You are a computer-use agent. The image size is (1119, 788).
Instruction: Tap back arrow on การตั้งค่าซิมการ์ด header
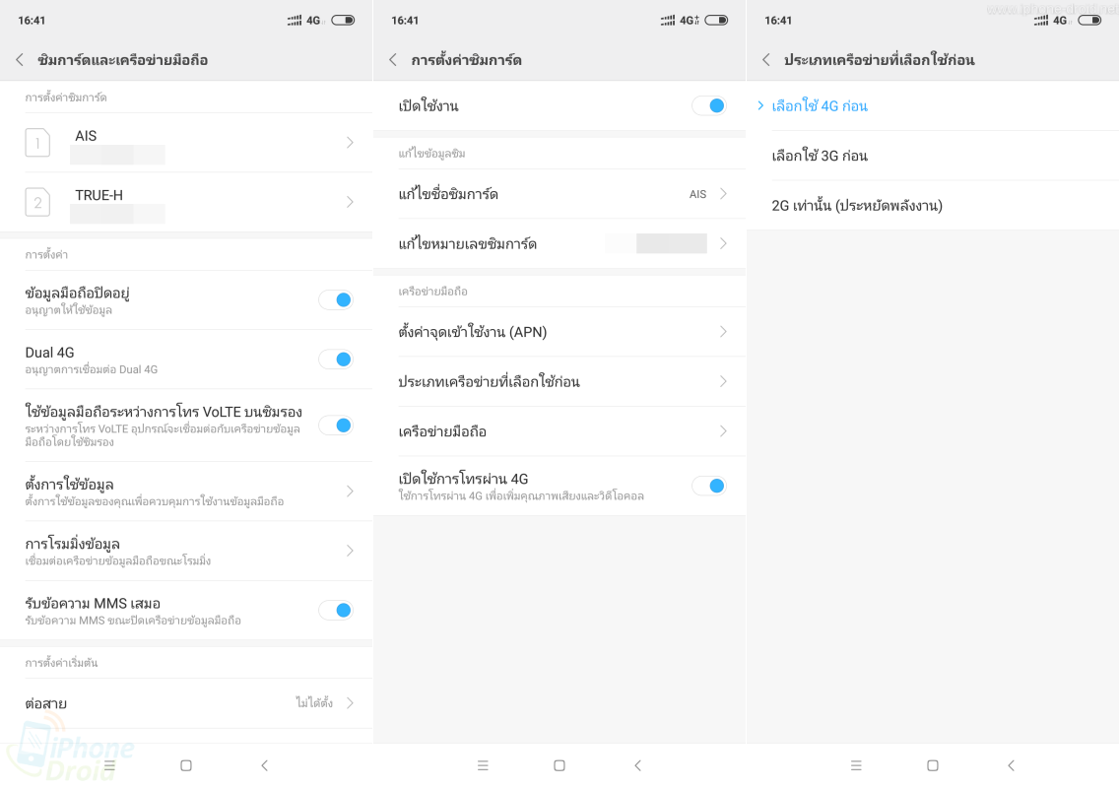[x=393, y=60]
